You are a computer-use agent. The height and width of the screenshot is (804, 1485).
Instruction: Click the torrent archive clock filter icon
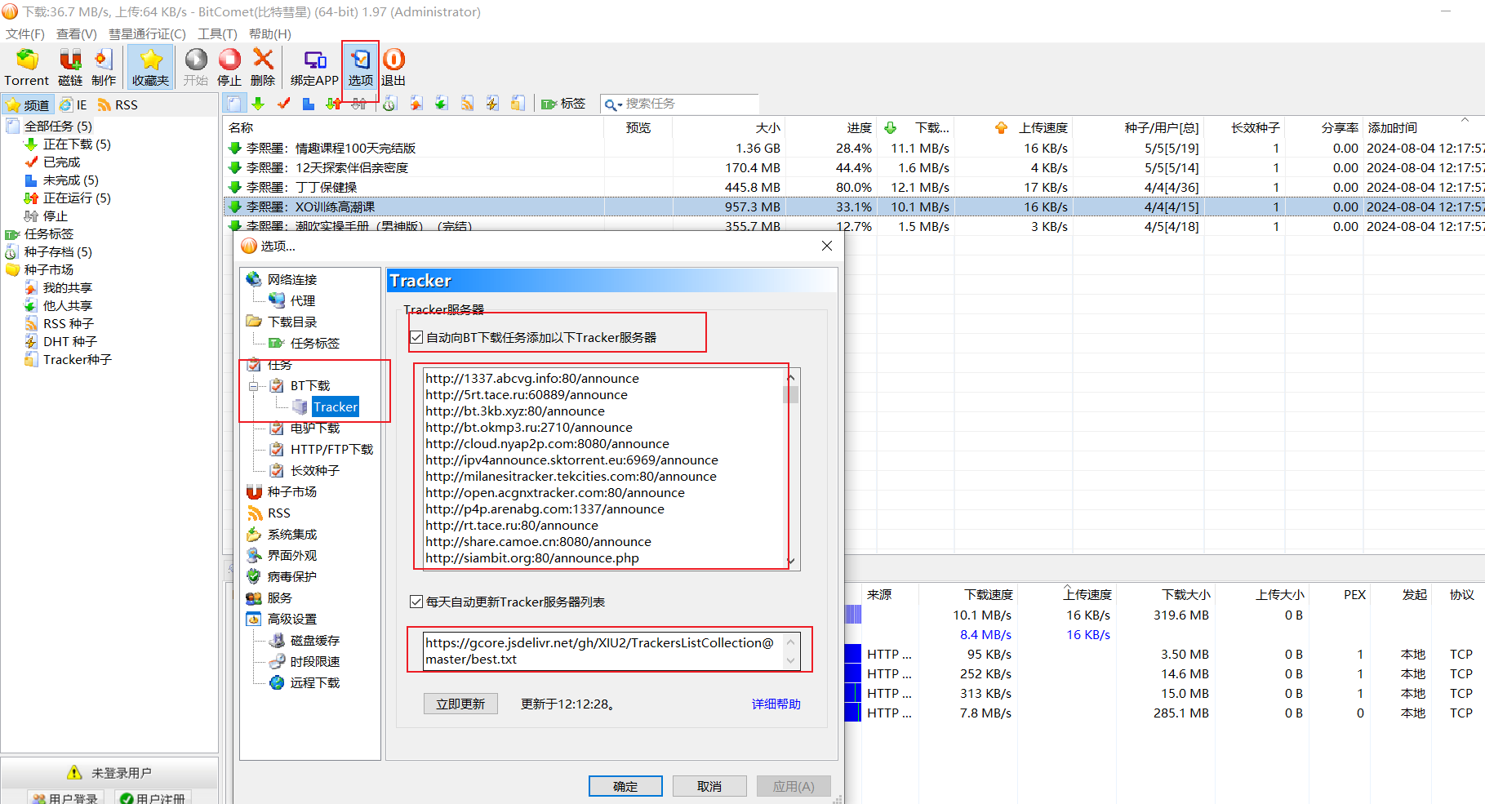point(390,104)
